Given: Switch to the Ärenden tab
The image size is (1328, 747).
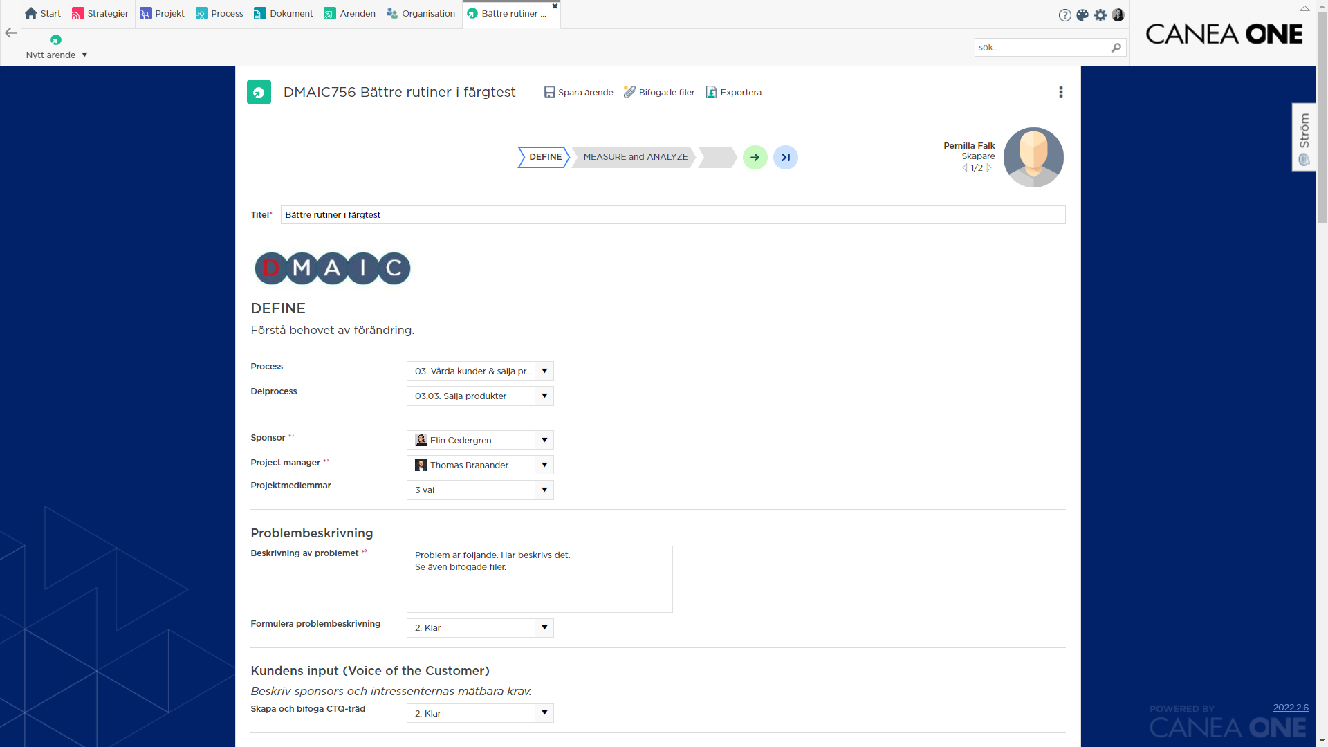Looking at the screenshot, I should point(350,14).
